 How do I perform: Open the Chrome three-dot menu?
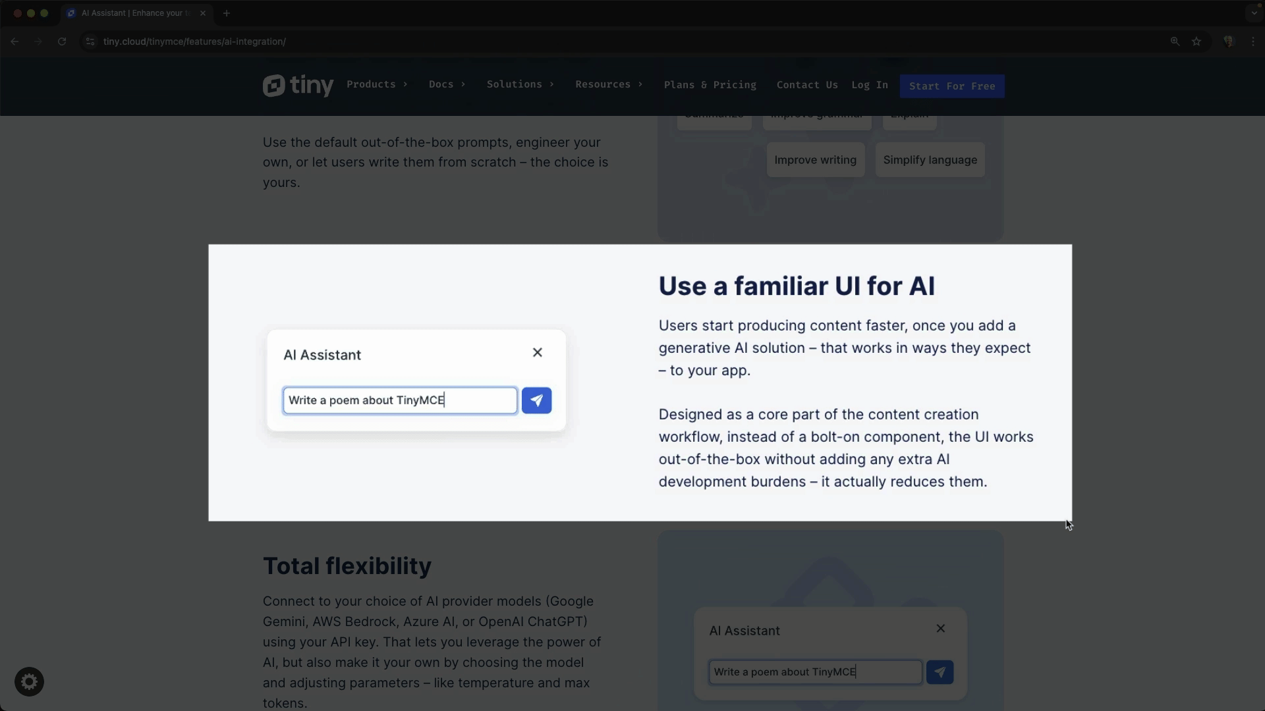click(x=1253, y=41)
